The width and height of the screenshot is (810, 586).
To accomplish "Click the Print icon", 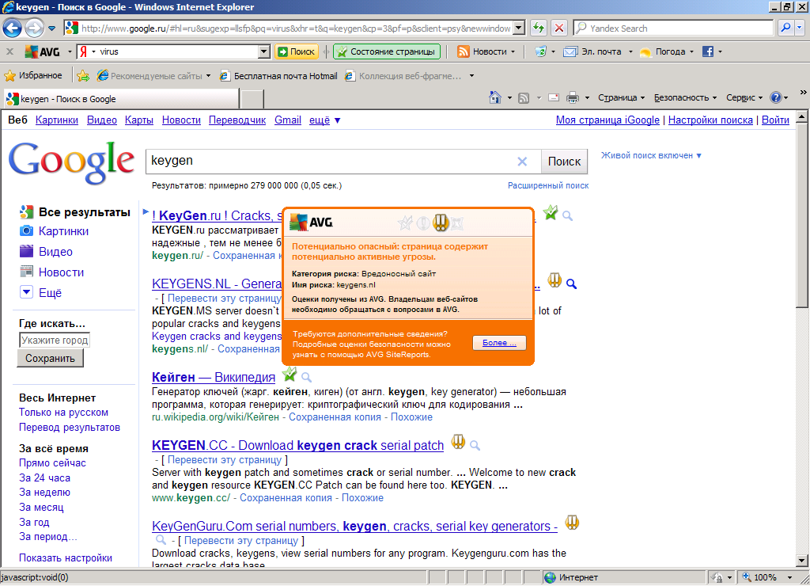I will [x=573, y=97].
